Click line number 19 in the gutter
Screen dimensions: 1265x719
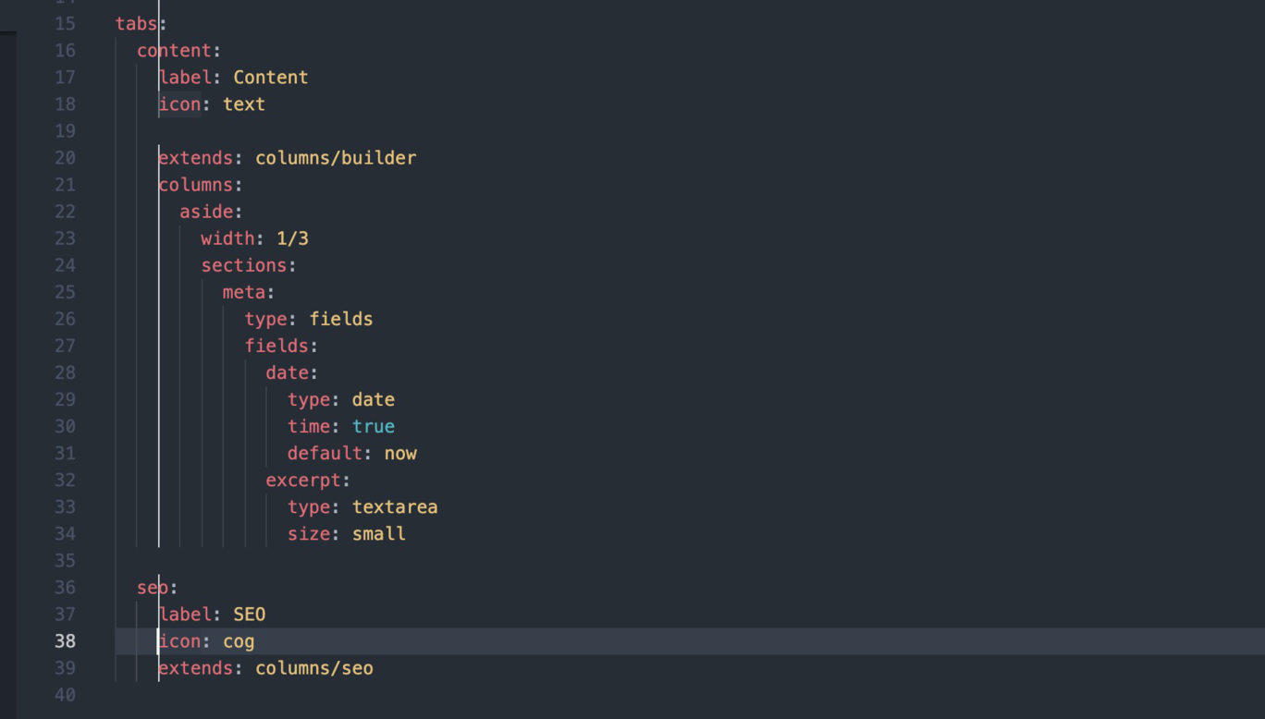tap(65, 130)
